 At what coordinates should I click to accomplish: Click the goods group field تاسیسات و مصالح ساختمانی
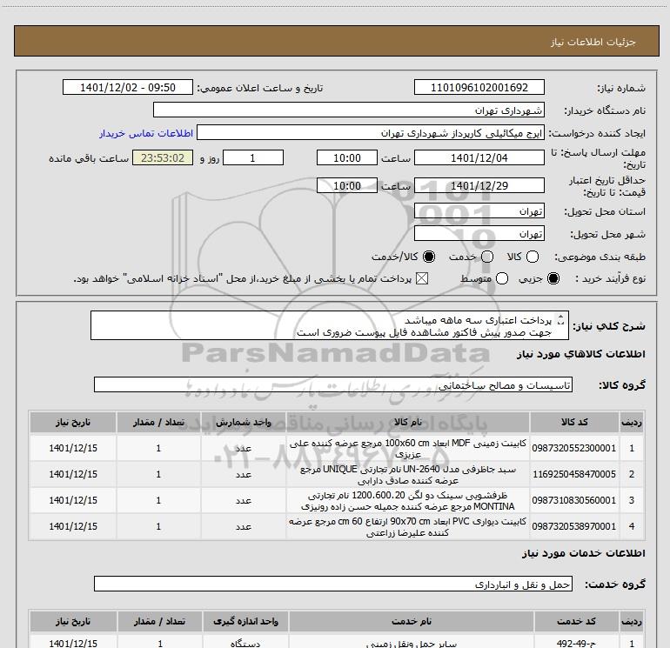tap(333, 384)
